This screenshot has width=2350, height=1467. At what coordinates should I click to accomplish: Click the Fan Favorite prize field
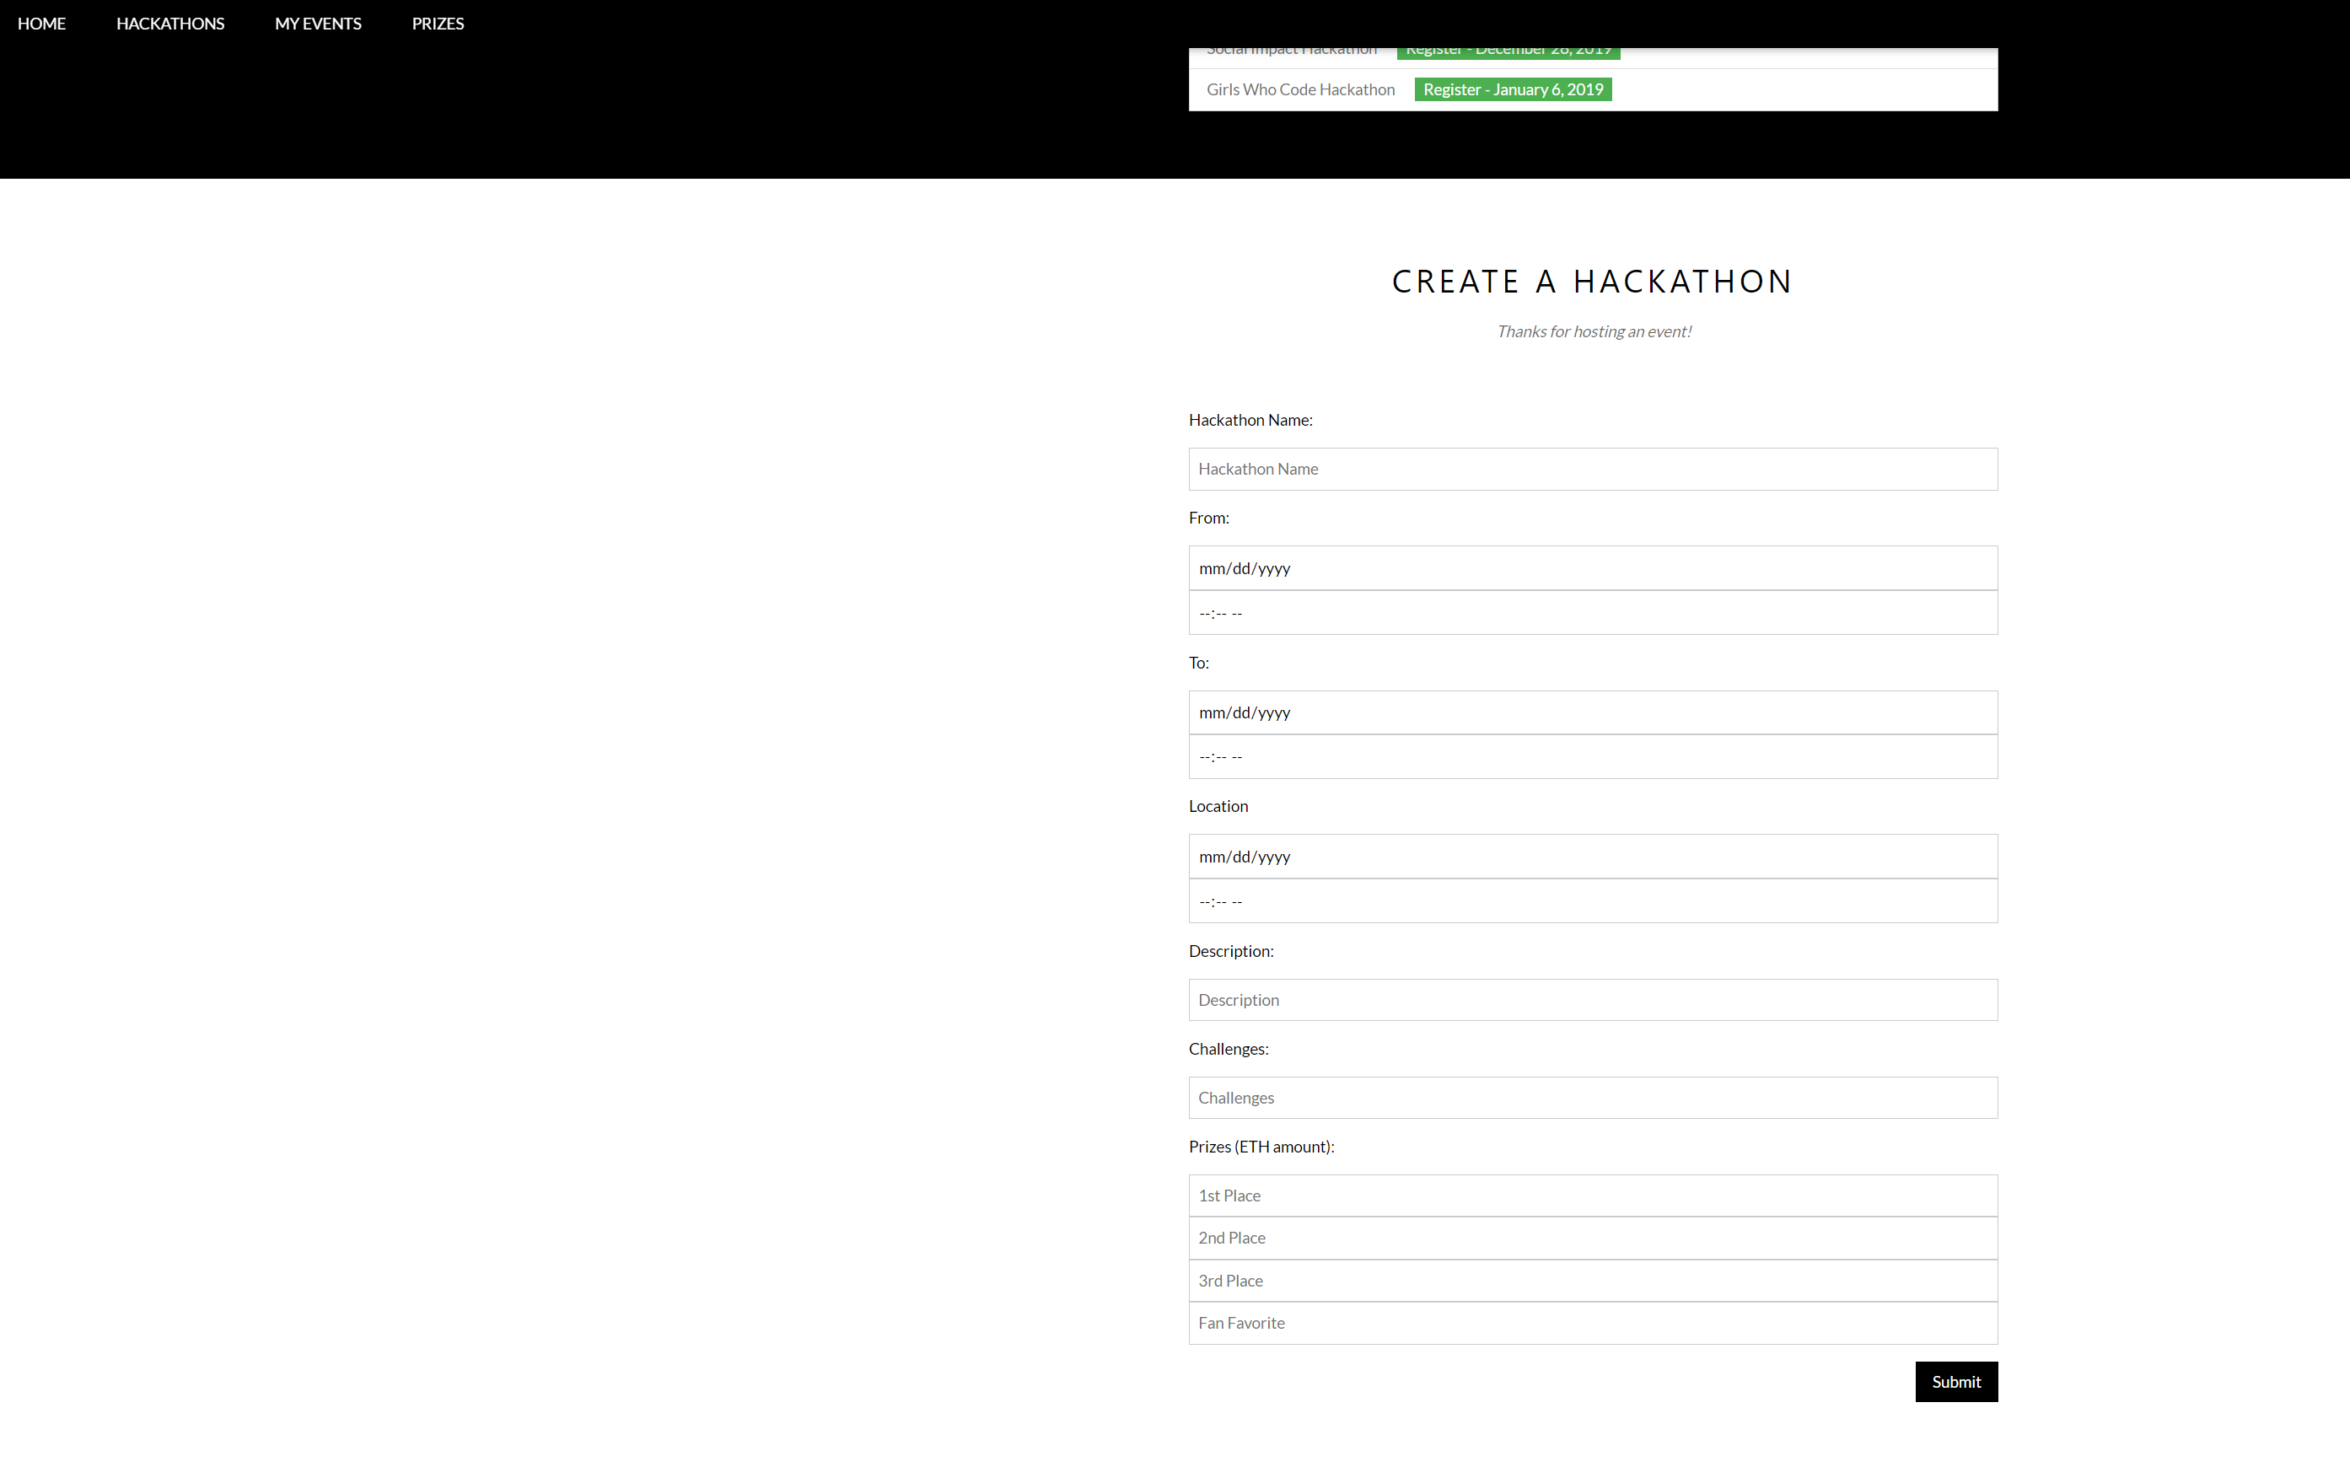coord(1592,1323)
